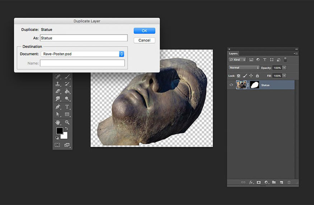The height and width of the screenshot is (205, 314).
Task: Swap foreground and background colors
Action: [x=66, y=128]
